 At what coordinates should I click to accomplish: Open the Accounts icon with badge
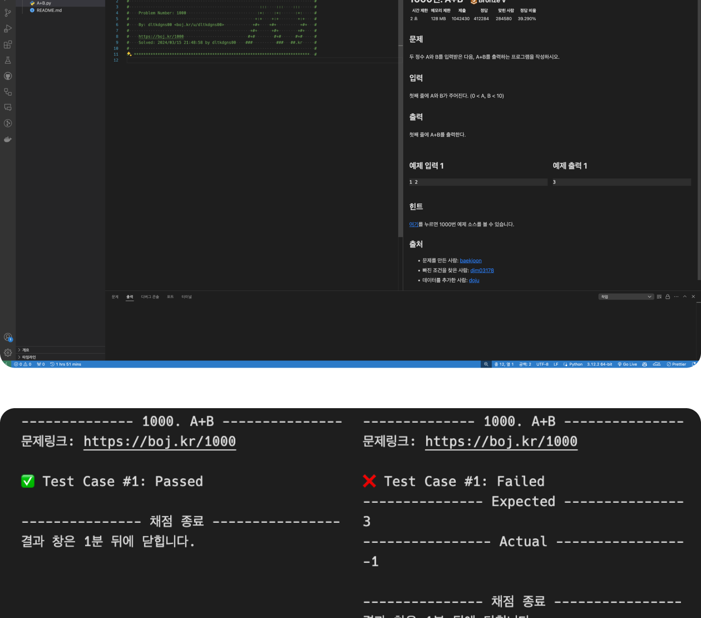coord(8,337)
